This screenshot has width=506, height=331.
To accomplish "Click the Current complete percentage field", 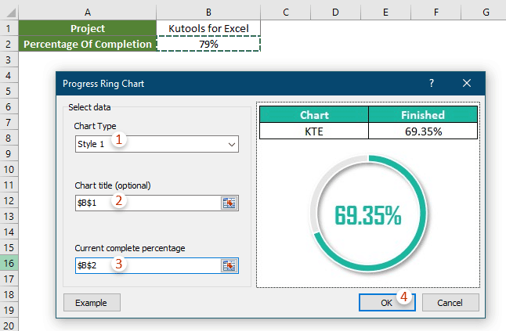I will [x=146, y=266].
